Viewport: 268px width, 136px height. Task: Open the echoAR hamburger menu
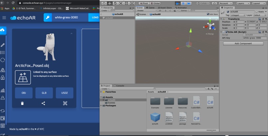pyautogui.click(x=4, y=18)
